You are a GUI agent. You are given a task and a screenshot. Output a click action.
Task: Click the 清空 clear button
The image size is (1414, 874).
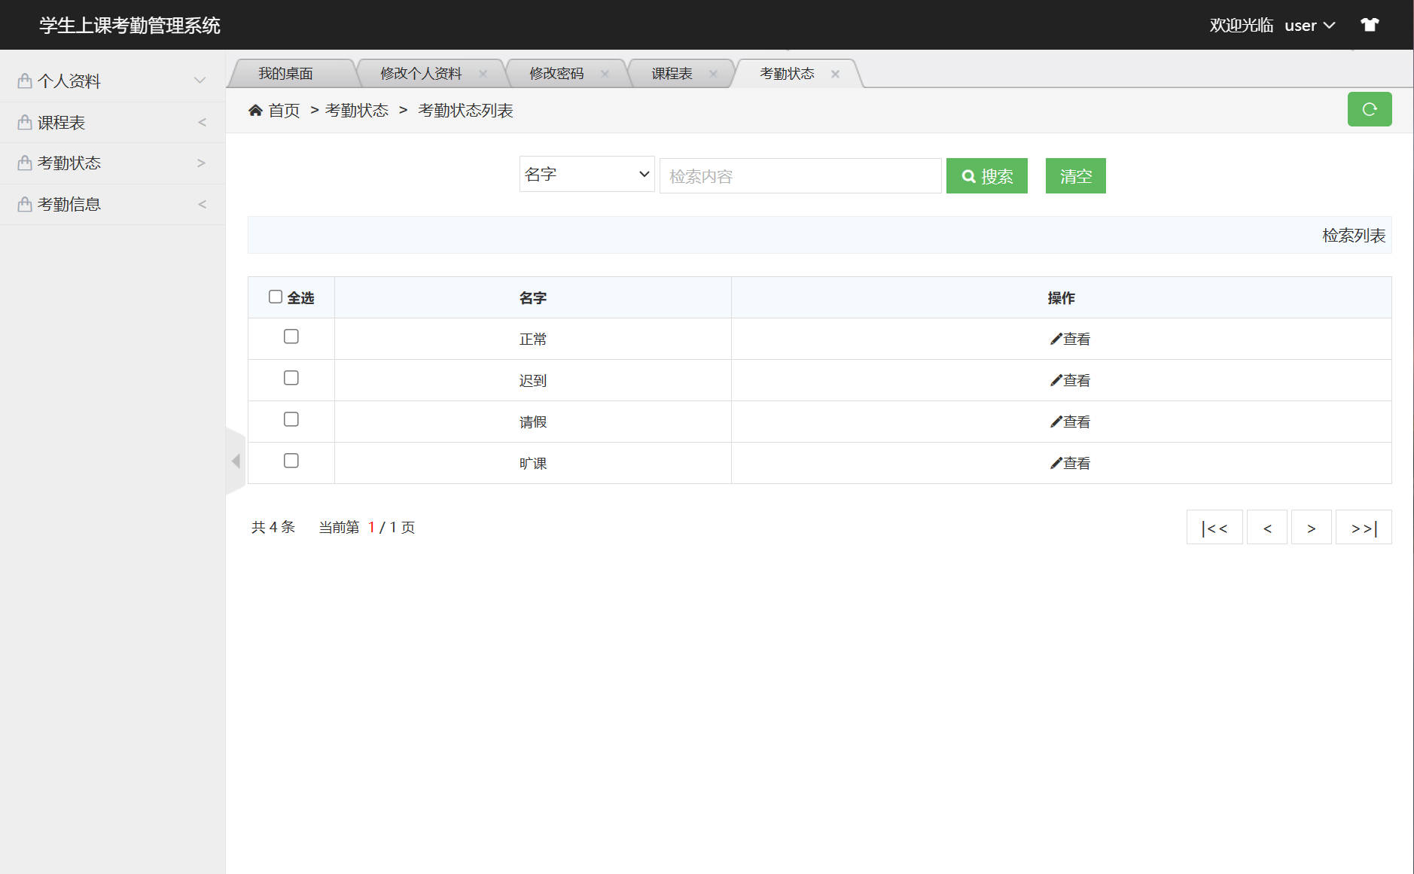click(x=1075, y=175)
